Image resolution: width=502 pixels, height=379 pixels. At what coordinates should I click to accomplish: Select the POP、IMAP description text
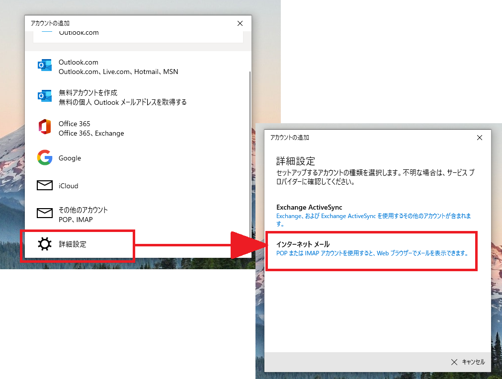[x=76, y=219]
